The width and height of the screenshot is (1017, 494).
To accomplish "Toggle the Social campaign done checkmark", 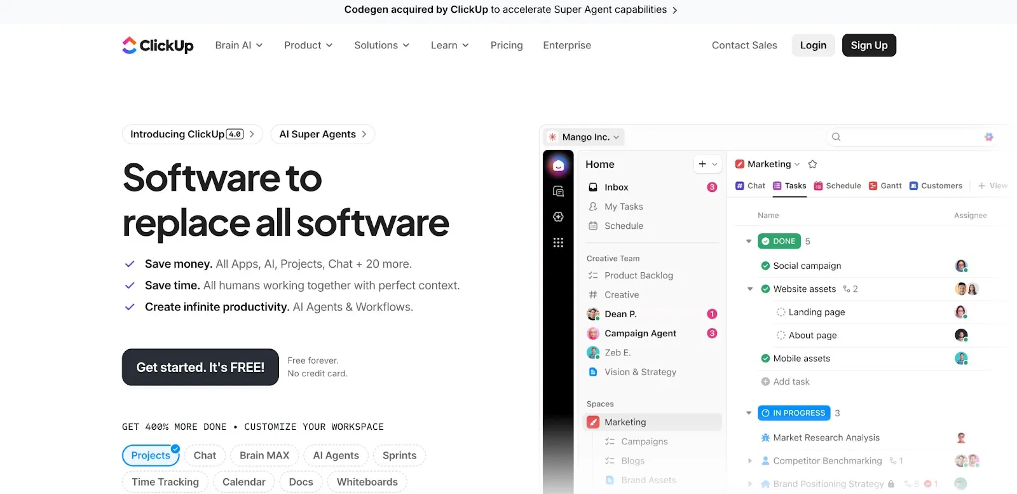I will click(765, 266).
